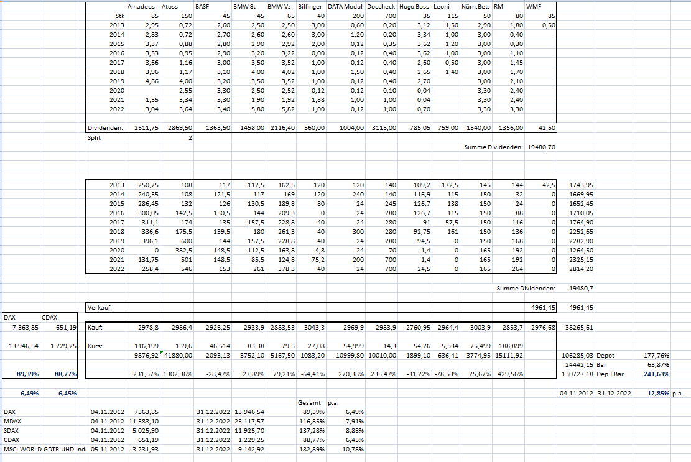691x462 pixels.
Task: Click the MSCI-WORLD-GDTR-UHD-Ind row label
Action: click(x=44, y=449)
